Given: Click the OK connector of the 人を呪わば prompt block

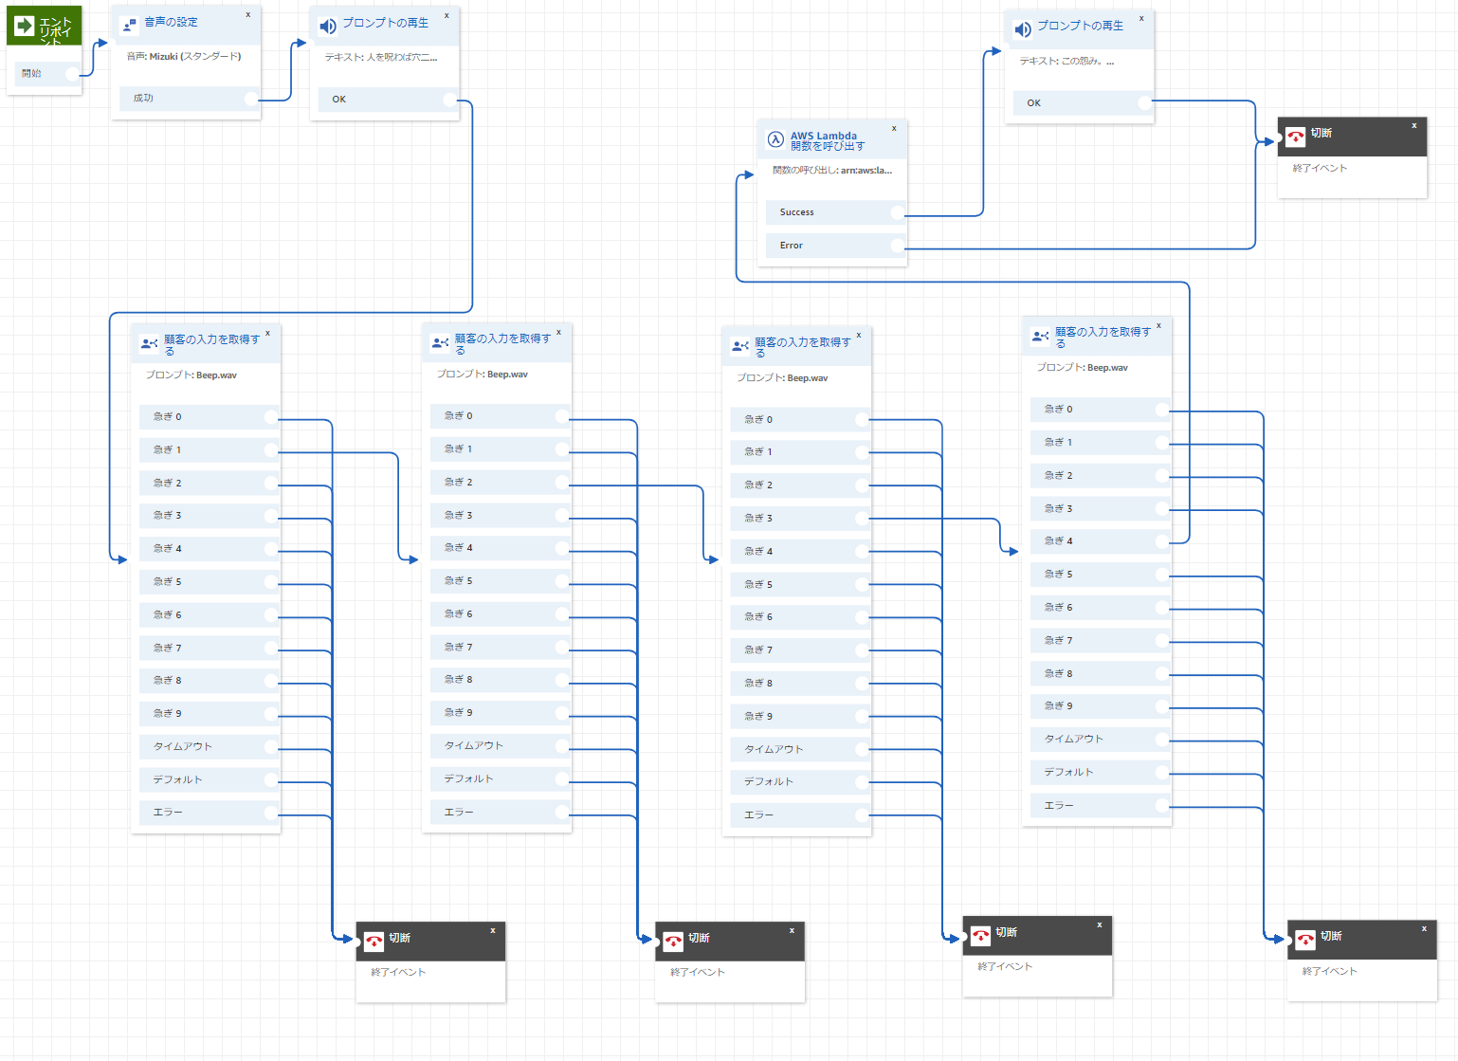Looking at the screenshot, I should coord(449,100).
